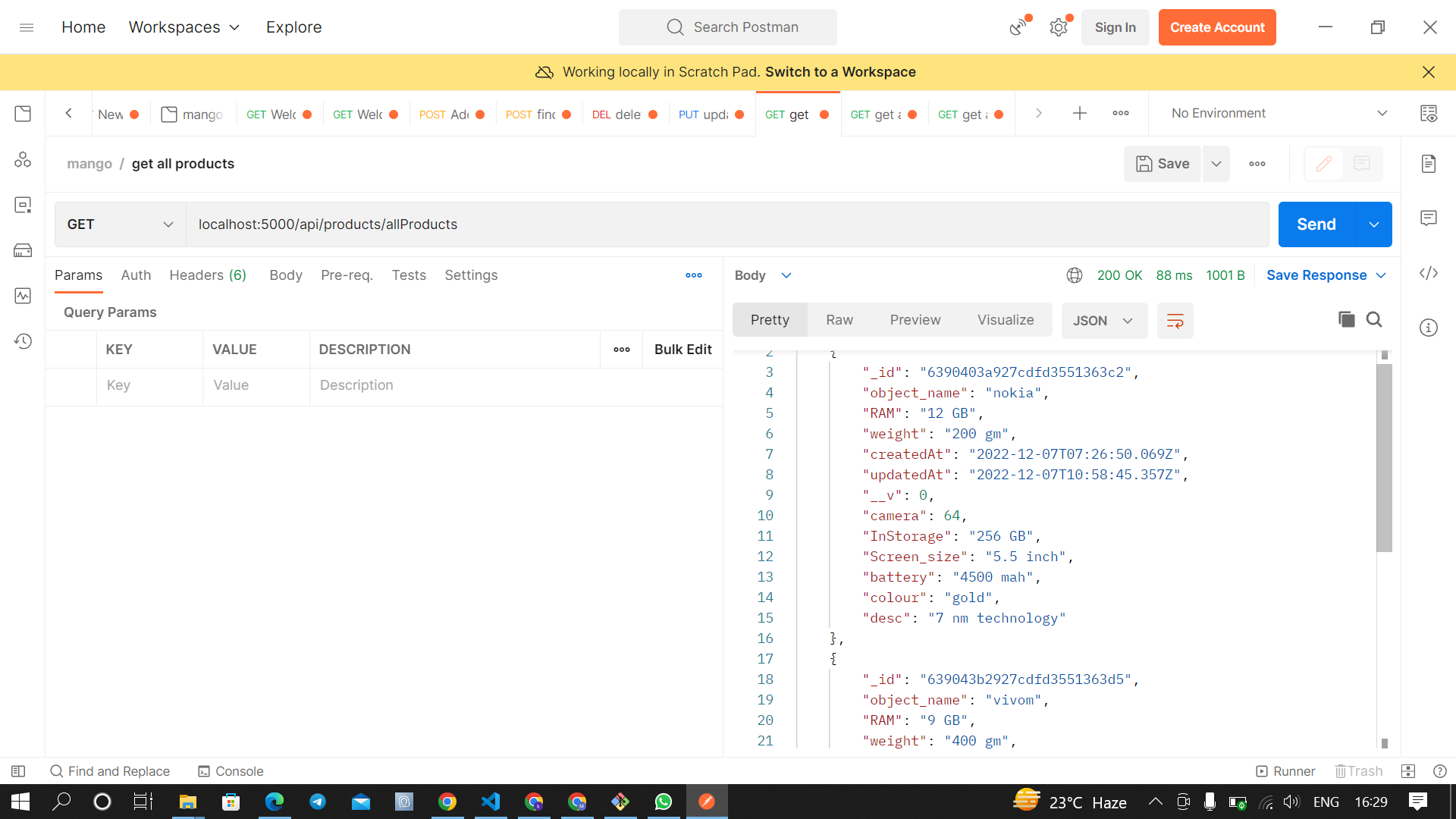The height and width of the screenshot is (819, 1456).
Task: Open the PUT upd request tab
Action: pos(711,115)
